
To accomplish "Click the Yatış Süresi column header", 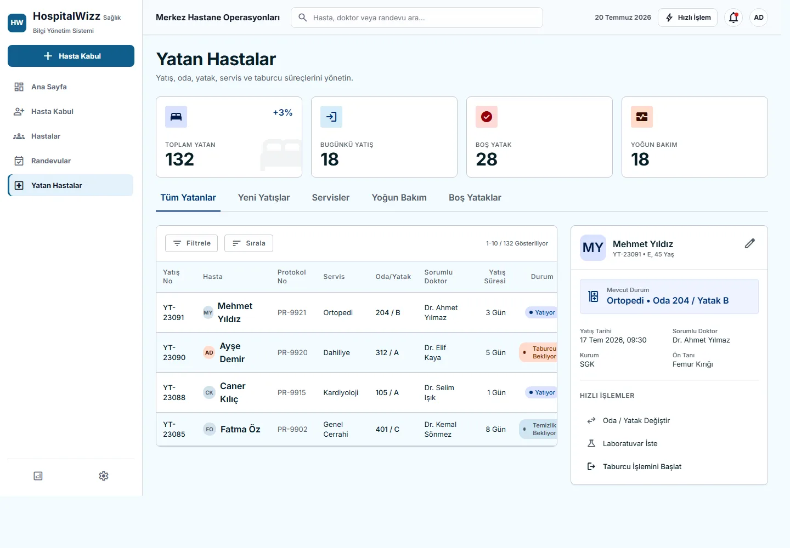I will [495, 277].
